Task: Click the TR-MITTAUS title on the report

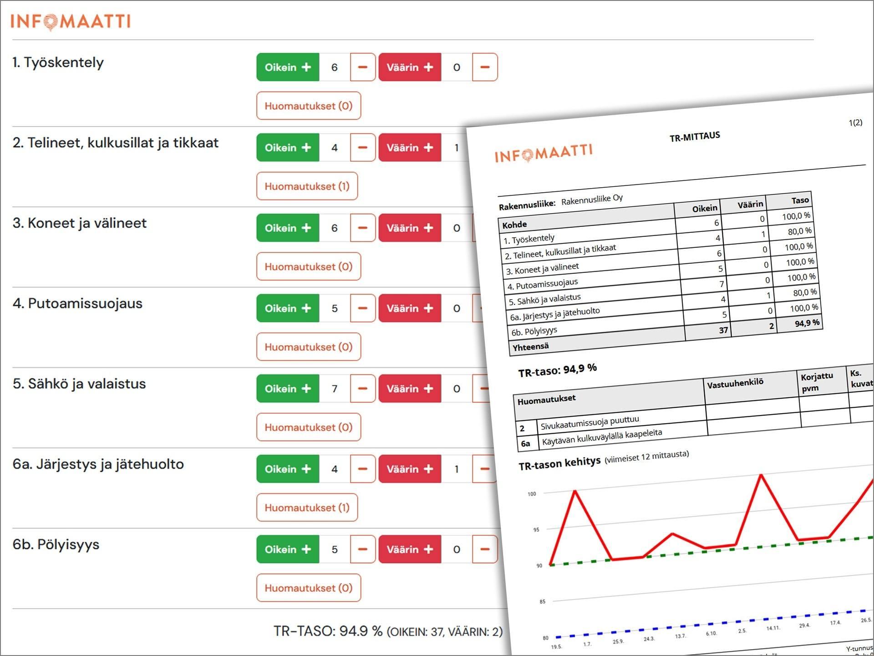Action: coord(695,136)
